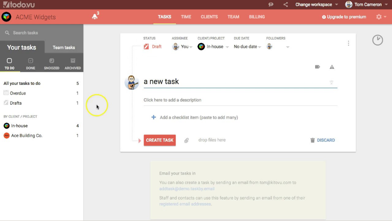
Task: Switch to the Billing tab
Action: tap(257, 17)
